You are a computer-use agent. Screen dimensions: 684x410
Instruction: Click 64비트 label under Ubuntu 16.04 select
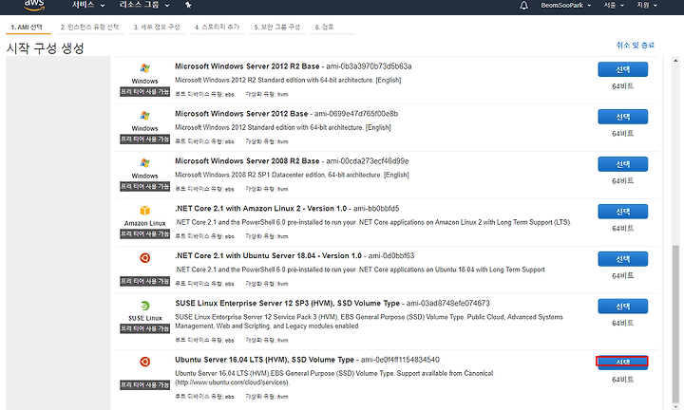click(622, 380)
